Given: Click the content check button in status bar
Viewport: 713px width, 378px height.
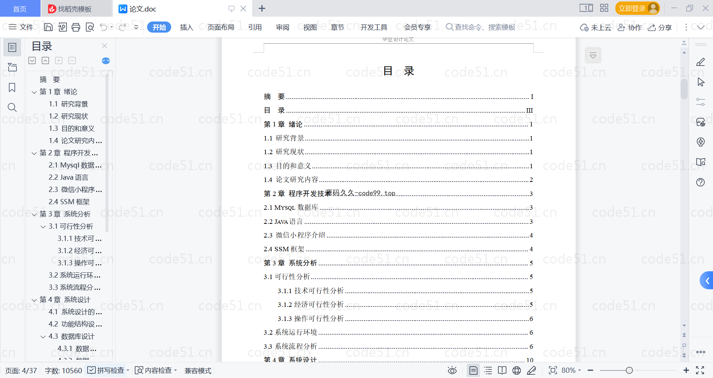Looking at the screenshot, I should click(156, 370).
